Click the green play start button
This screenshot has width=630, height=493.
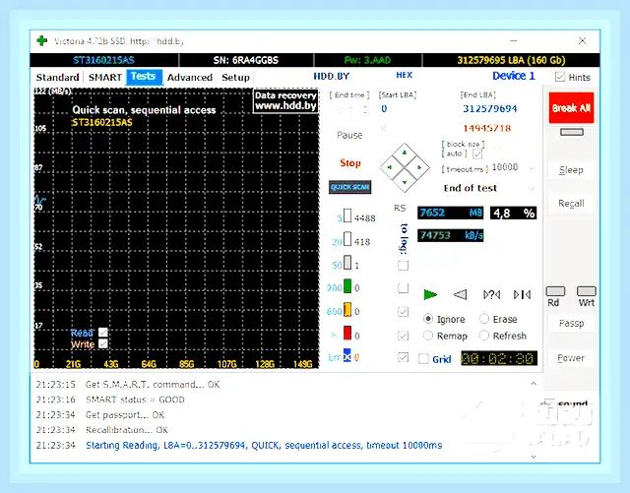click(430, 294)
